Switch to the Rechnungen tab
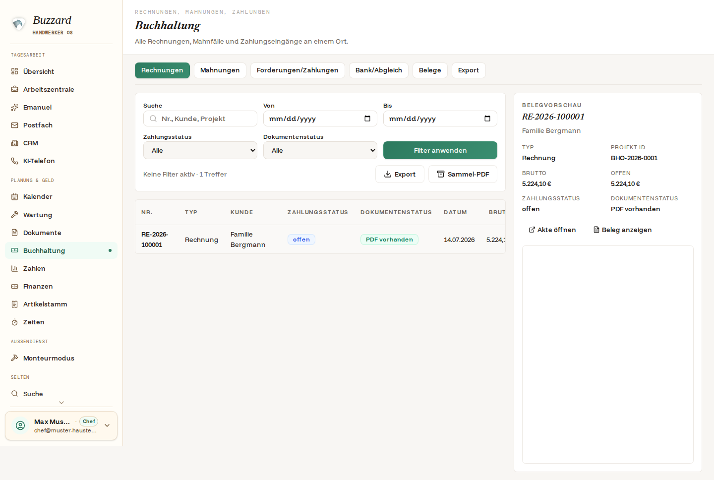The height and width of the screenshot is (480, 714). point(162,70)
